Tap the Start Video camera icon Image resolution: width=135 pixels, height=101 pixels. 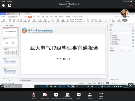pyautogui.click(x=45, y=95)
